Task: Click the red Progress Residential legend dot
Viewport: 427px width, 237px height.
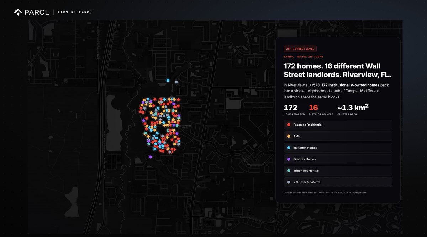Action: pyautogui.click(x=289, y=125)
